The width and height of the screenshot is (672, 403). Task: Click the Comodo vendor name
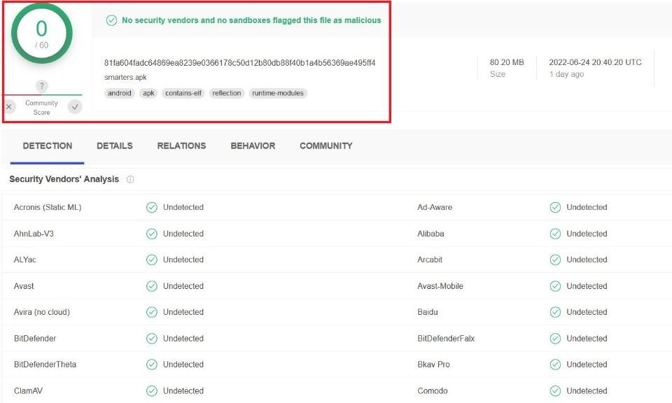coord(433,390)
